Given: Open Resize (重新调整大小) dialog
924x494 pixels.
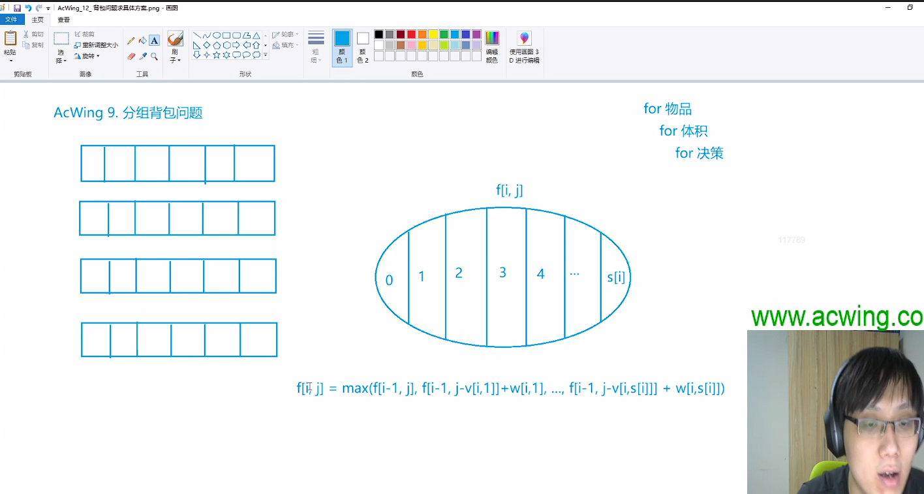Looking at the screenshot, I should point(96,45).
